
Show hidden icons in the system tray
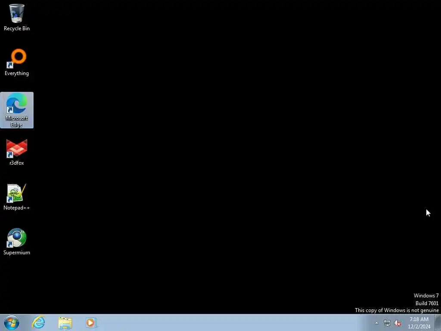pyautogui.click(x=376, y=323)
